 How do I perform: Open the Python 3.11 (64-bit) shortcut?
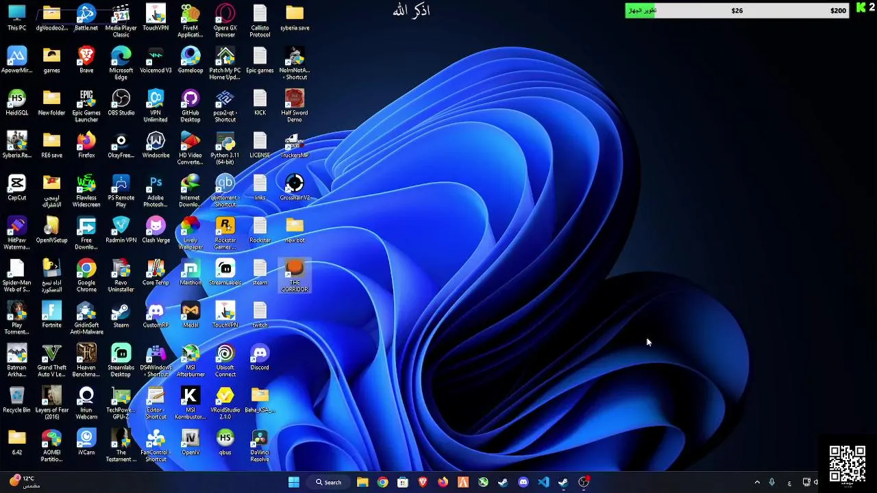point(225,149)
